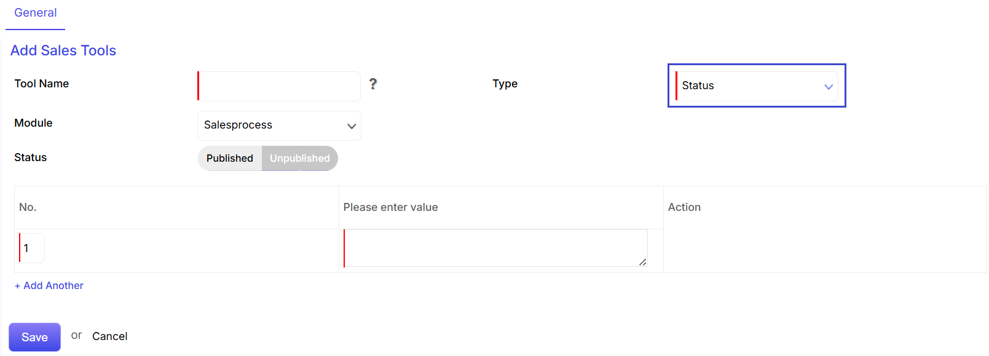Image resolution: width=989 pixels, height=356 pixels.
Task: Click the Tool Name help question mark
Action: (372, 84)
